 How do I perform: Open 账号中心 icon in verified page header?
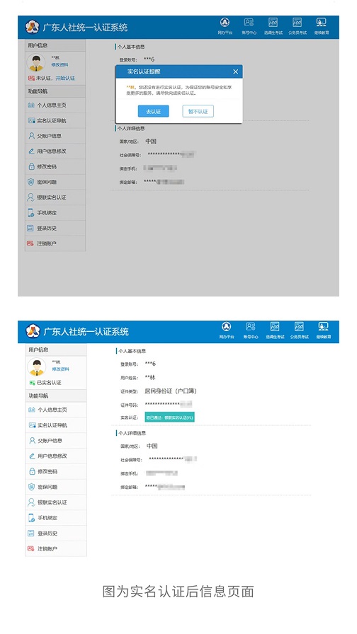point(251,330)
